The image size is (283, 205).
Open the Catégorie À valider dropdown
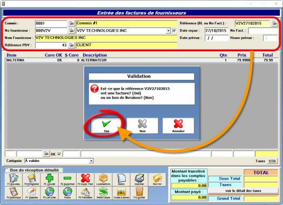tap(91, 161)
